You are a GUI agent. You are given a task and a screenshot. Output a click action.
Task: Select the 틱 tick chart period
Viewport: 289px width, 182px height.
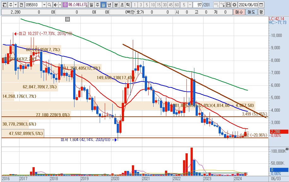(x=128, y=5)
